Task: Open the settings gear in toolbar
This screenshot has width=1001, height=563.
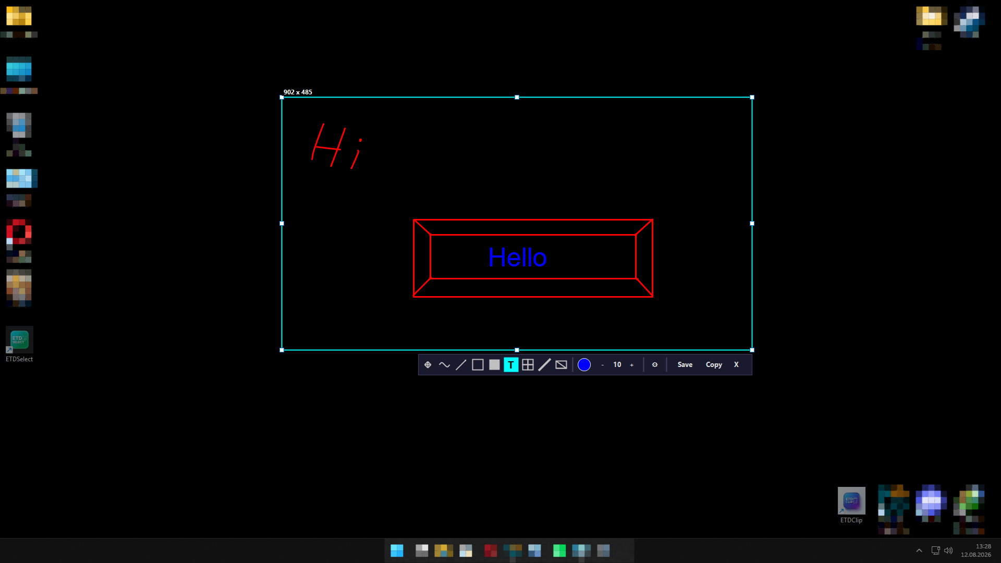Action: coord(655,365)
